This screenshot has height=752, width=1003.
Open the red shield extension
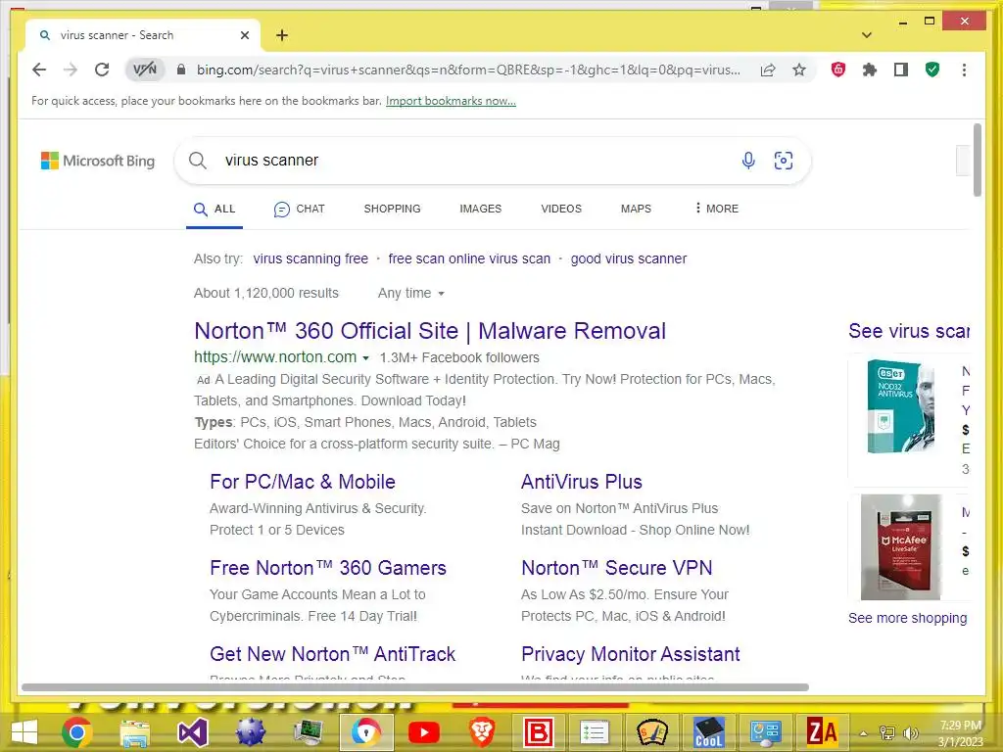[838, 70]
